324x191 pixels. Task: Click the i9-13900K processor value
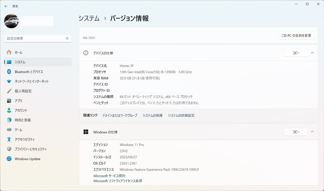point(156,72)
